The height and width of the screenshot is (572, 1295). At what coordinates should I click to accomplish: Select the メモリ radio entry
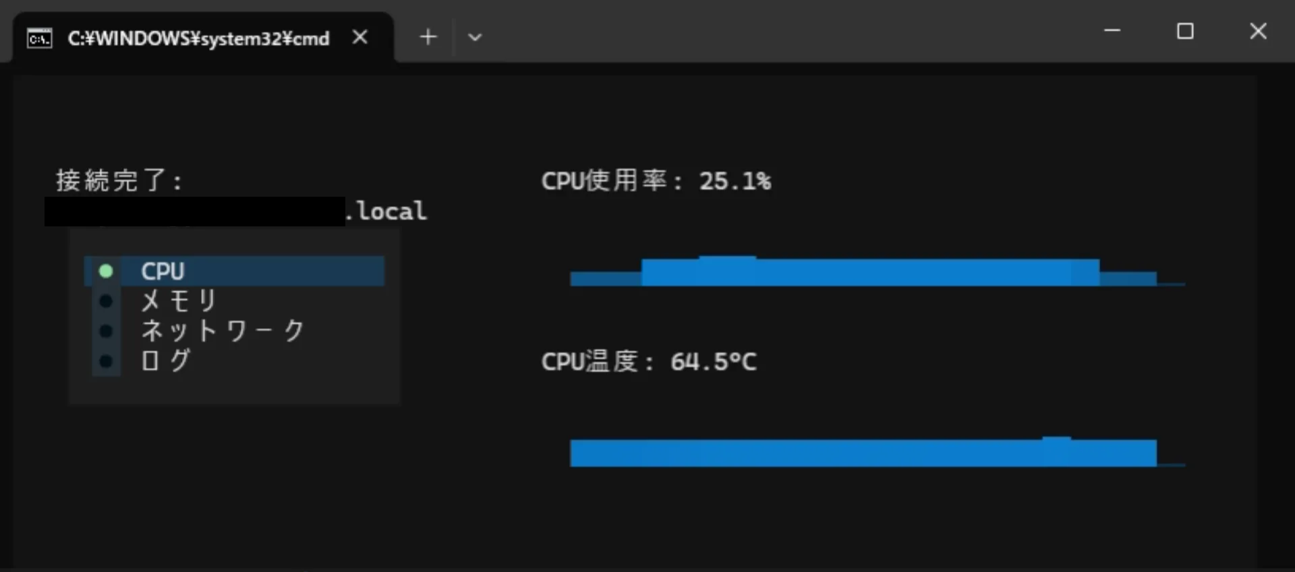[x=178, y=300]
